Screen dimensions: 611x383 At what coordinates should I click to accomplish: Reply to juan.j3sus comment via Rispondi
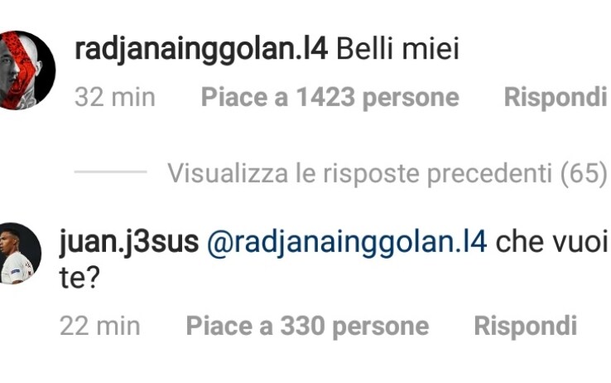click(x=525, y=326)
